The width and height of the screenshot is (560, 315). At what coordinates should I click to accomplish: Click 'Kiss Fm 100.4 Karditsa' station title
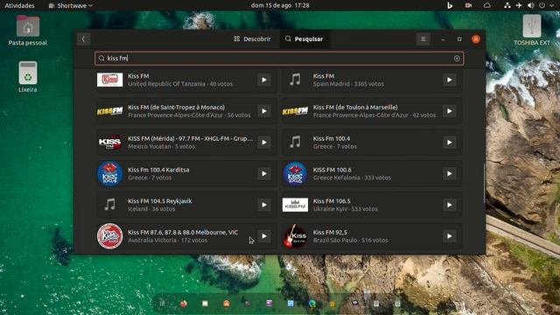click(x=158, y=170)
